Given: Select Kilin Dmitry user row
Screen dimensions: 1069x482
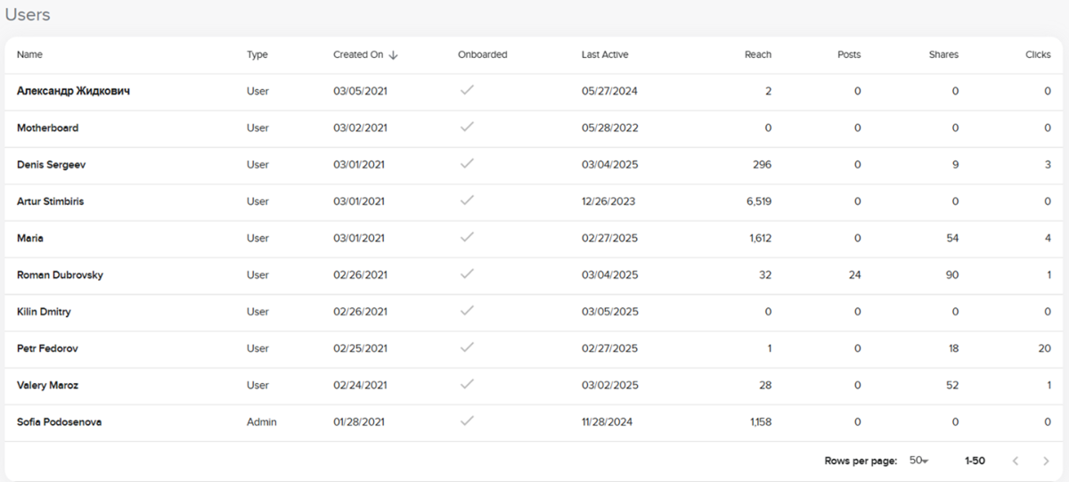Looking at the screenshot, I should pos(44,312).
